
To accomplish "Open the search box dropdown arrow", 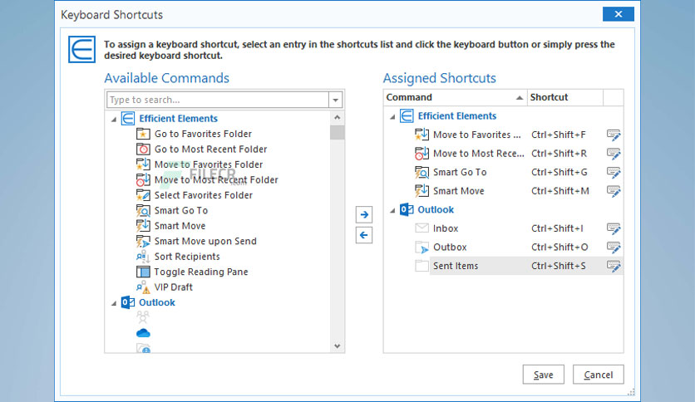I will (x=336, y=100).
